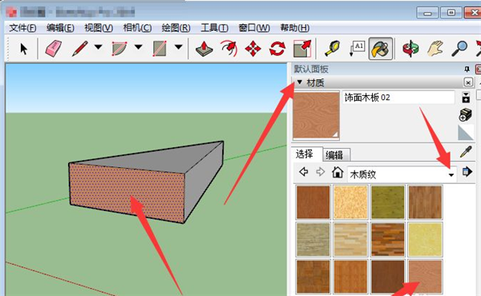Pick the Sample Paint eyedropper

[x=466, y=152]
